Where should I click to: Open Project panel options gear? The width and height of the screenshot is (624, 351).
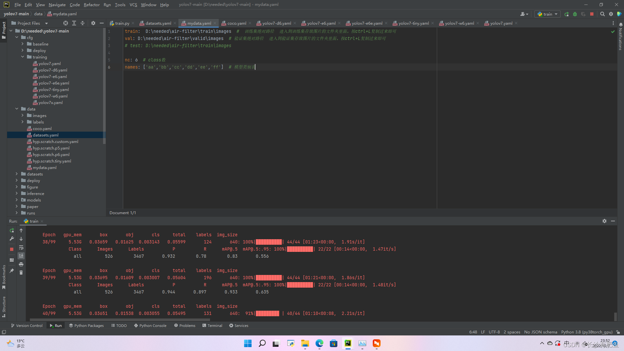tap(93, 23)
